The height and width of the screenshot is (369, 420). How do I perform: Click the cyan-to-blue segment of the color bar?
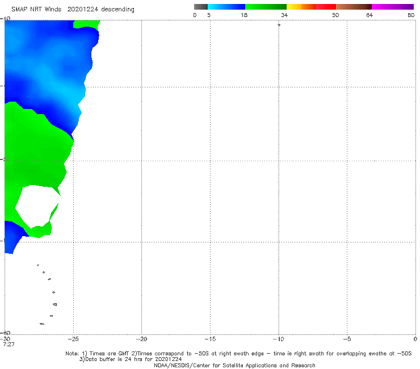[x=226, y=7]
